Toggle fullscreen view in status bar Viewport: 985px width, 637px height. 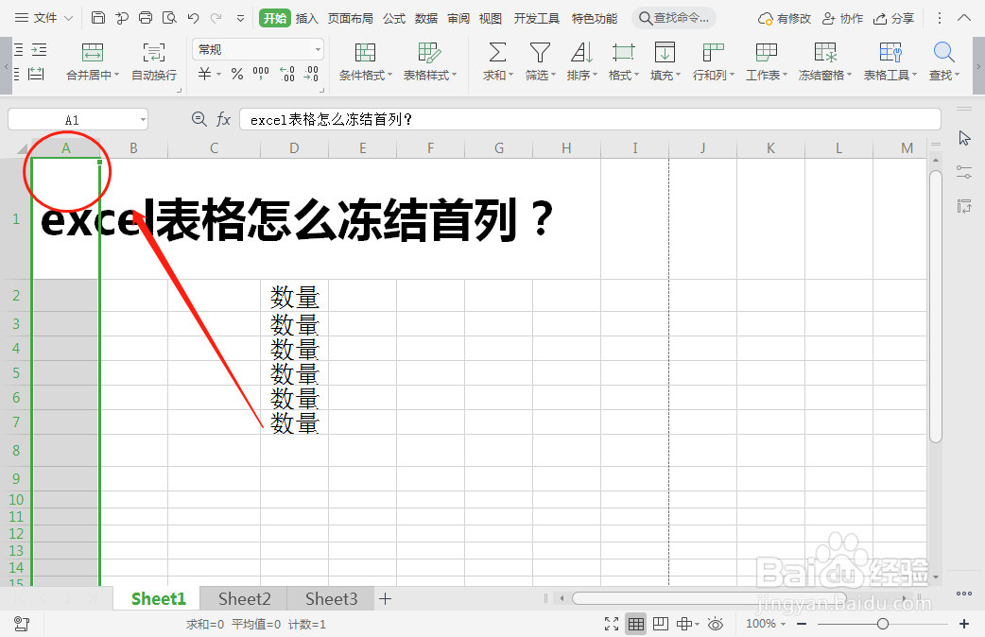click(612, 624)
